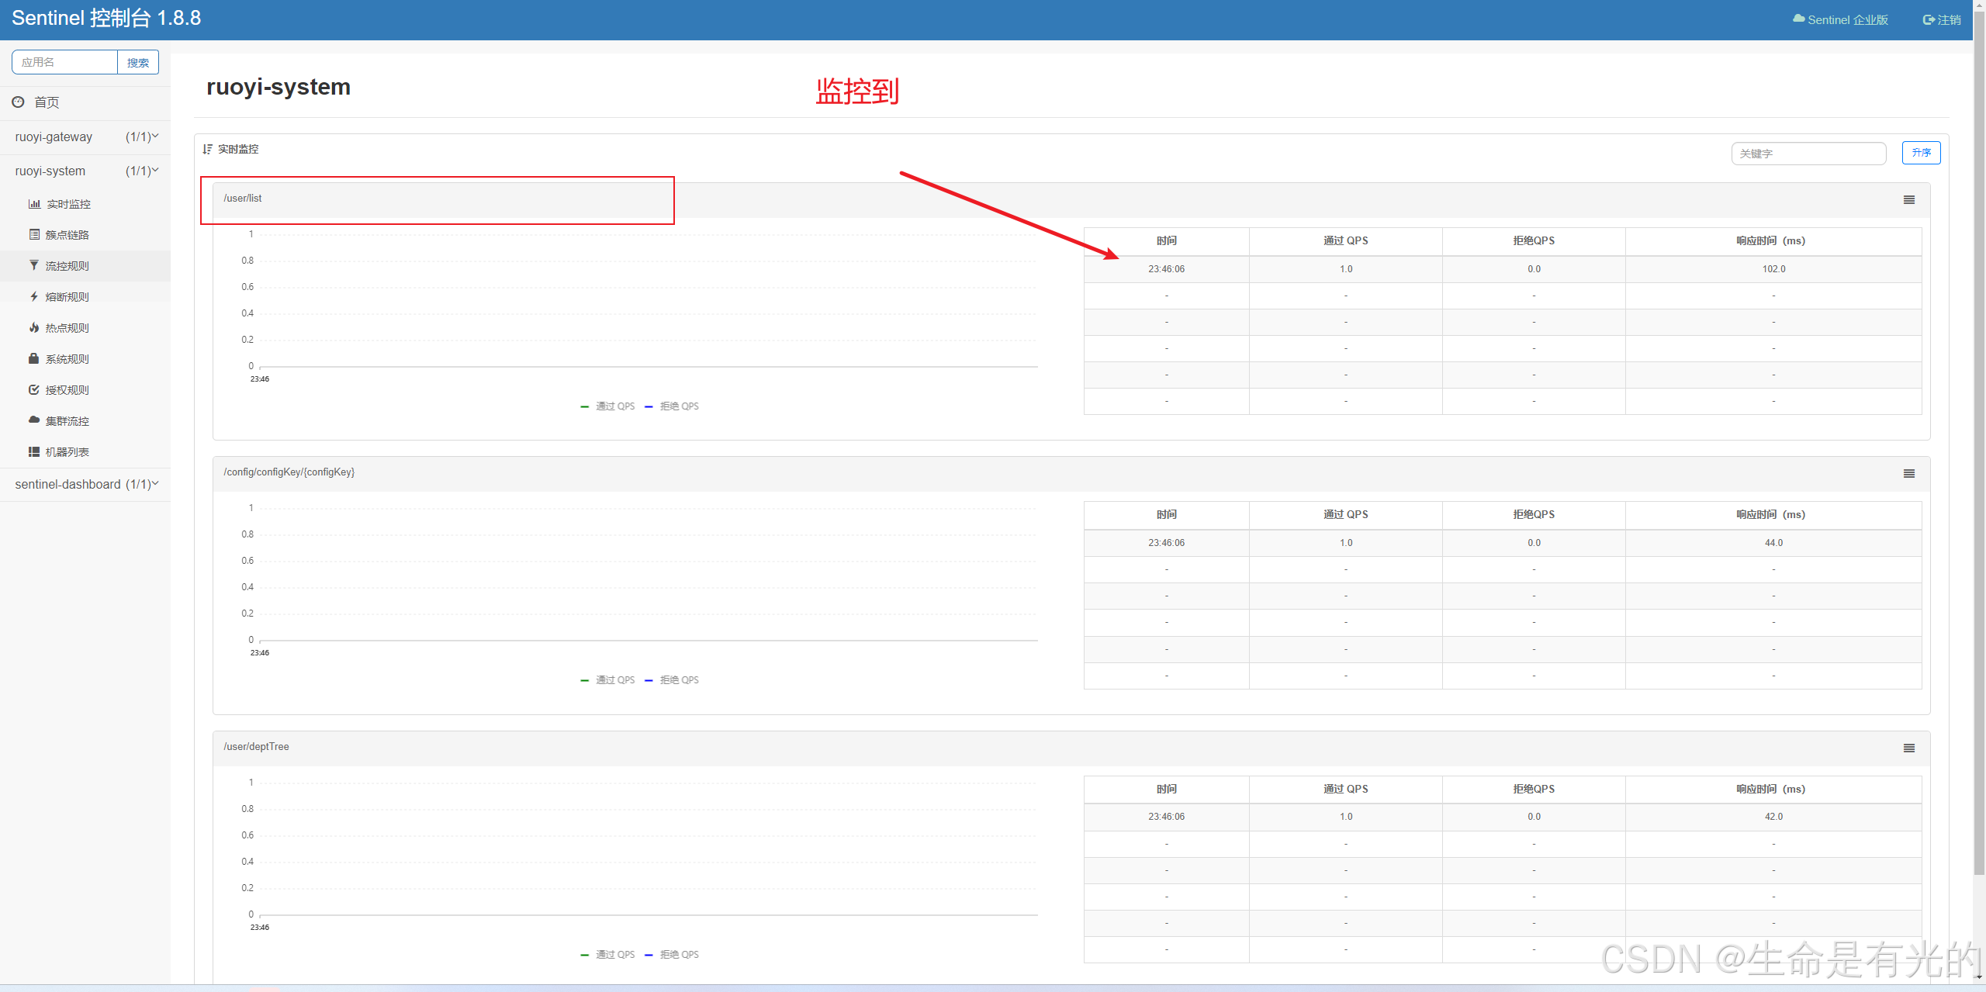Click the /user/deptTree resource name

[x=256, y=747]
